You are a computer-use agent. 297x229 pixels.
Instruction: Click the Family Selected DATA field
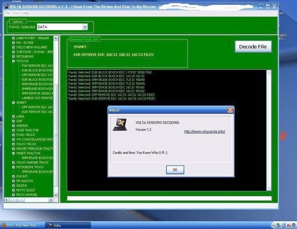click(x=60, y=27)
